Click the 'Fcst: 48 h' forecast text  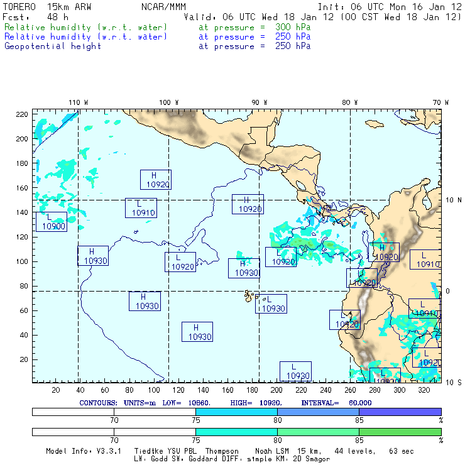click(35, 17)
